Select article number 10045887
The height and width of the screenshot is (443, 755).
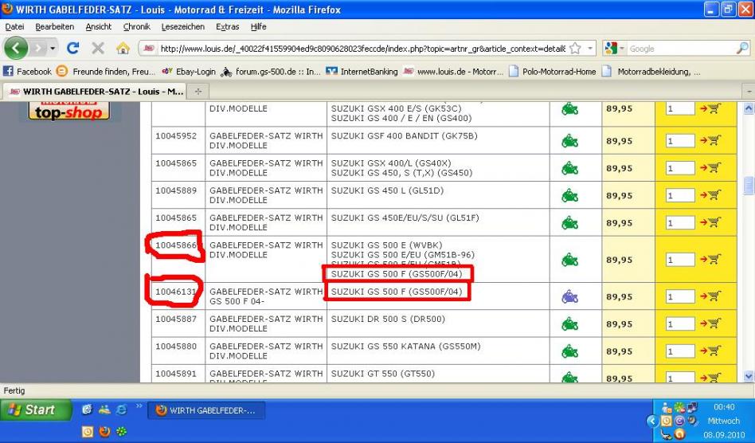176,319
